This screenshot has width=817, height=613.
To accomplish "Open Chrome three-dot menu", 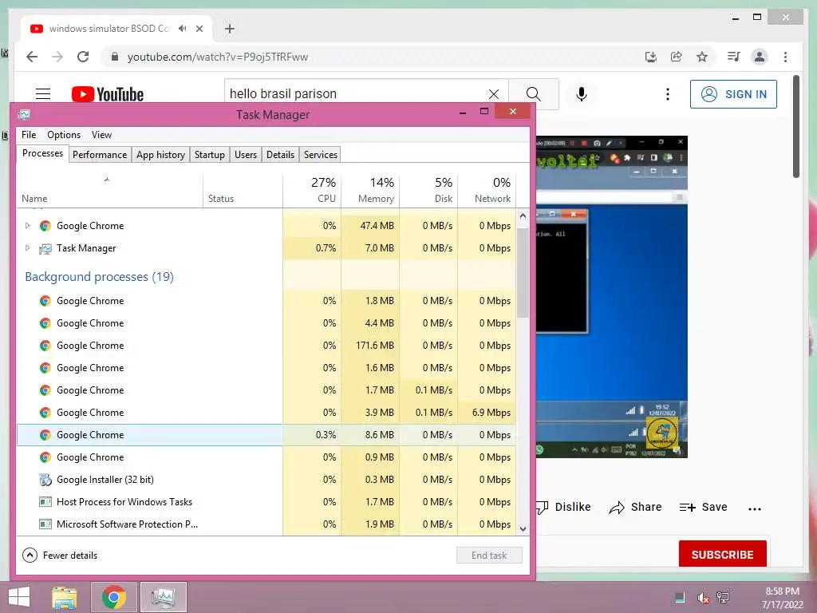I will [785, 57].
